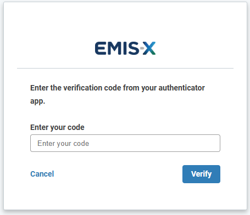Viewport: 250px width, 215px height.
Task: Click the horizontal divider under the logo
Action: point(125,68)
